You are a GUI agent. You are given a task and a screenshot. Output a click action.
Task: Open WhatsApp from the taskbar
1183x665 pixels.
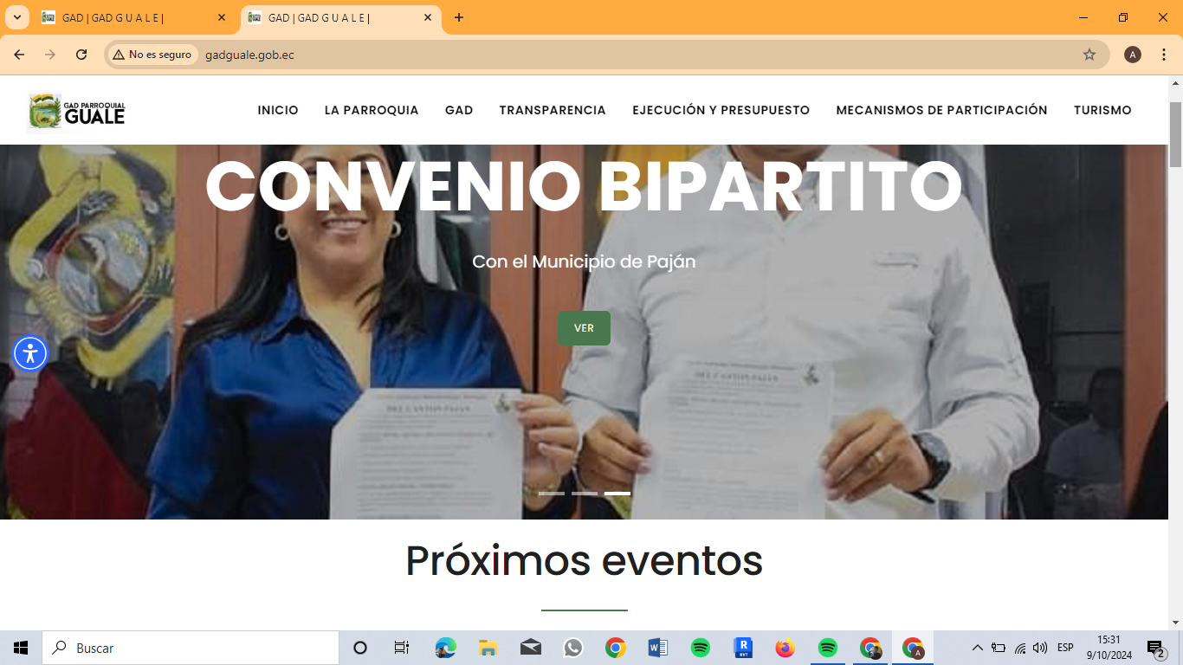[x=572, y=648]
